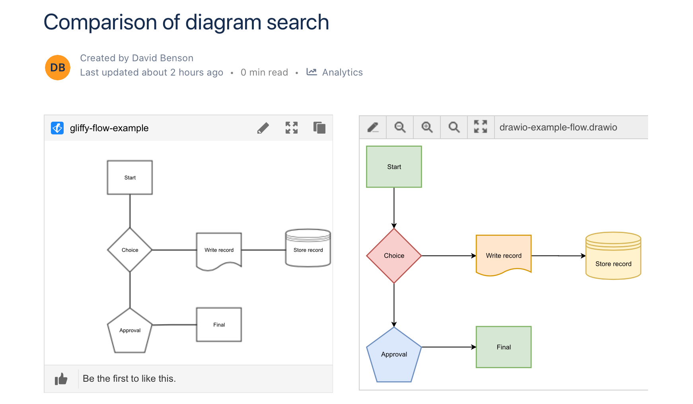Open Analytics for this page
Image resolution: width=693 pixels, height=404 pixels.
point(342,72)
